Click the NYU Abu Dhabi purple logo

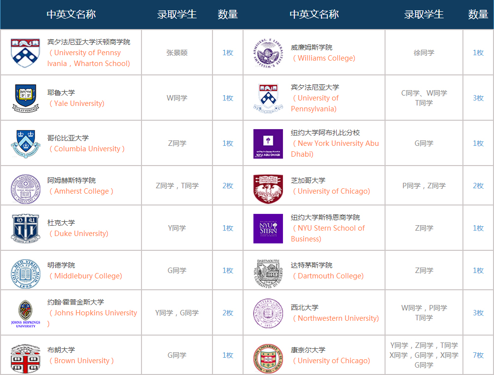[x=268, y=143]
